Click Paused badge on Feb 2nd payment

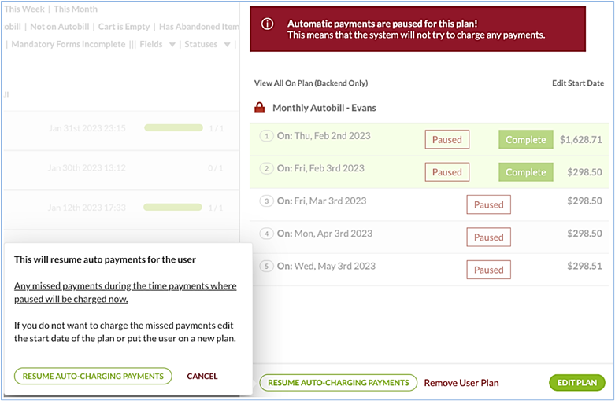coord(446,140)
